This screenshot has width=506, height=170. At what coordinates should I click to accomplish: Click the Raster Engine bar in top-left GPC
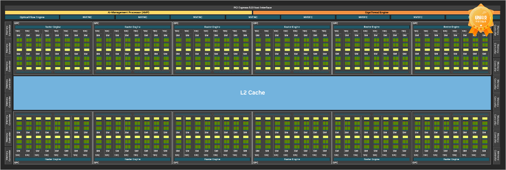point(52,27)
